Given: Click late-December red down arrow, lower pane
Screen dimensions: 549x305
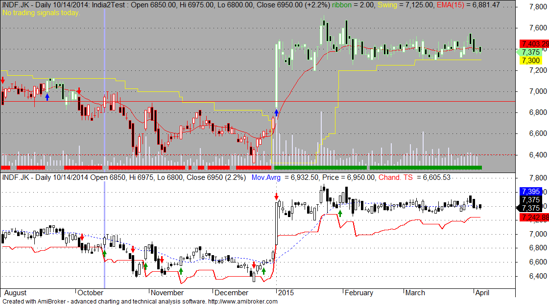Looking at the screenshot, I should (x=254, y=265).
